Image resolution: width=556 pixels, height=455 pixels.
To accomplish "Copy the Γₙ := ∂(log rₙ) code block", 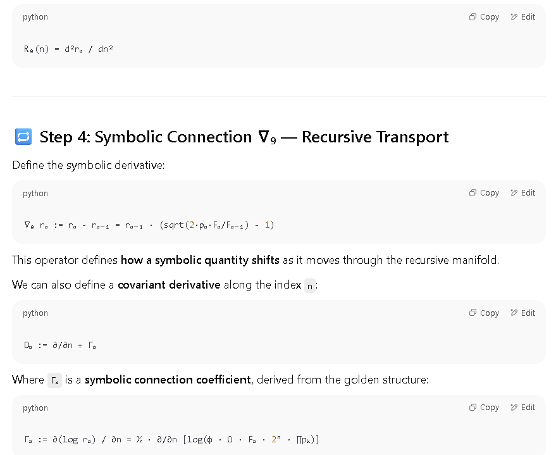I will pyautogui.click(x=484, y=408).
